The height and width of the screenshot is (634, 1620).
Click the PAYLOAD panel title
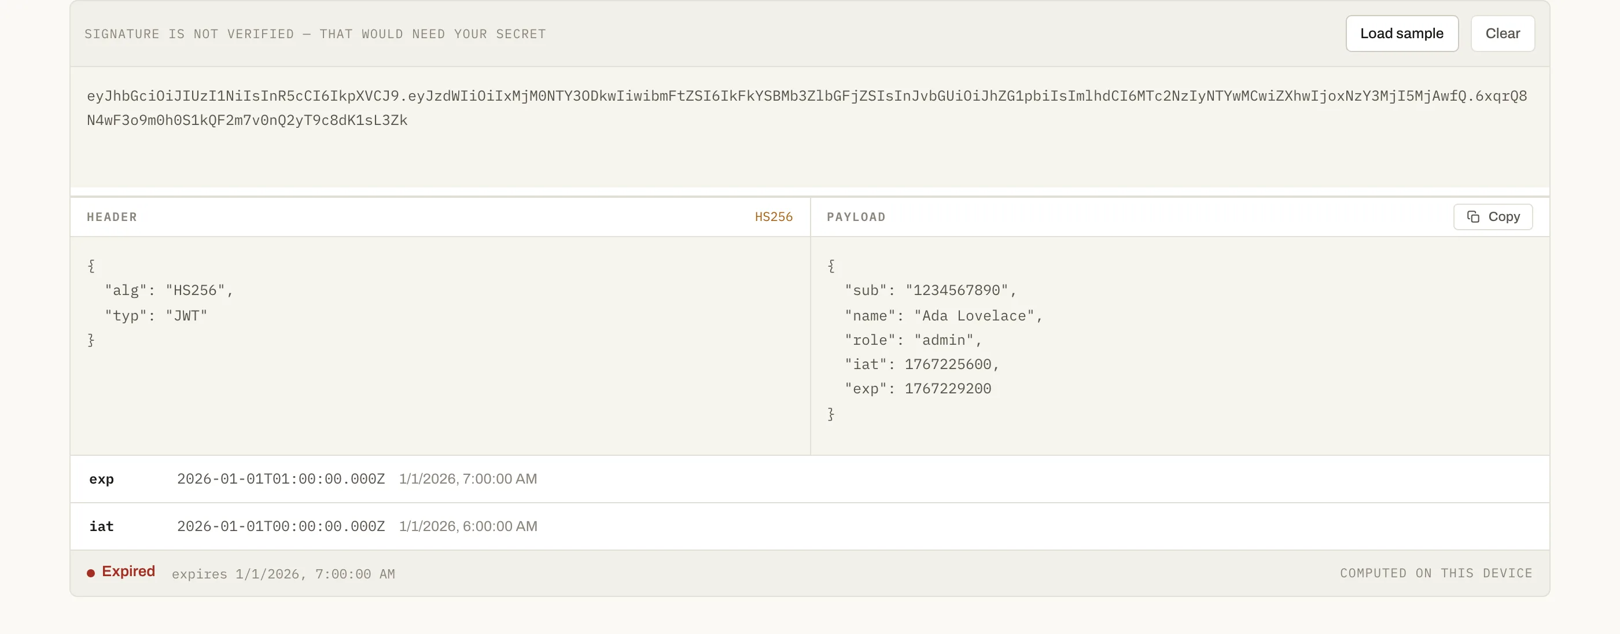(x=856, y=217)
